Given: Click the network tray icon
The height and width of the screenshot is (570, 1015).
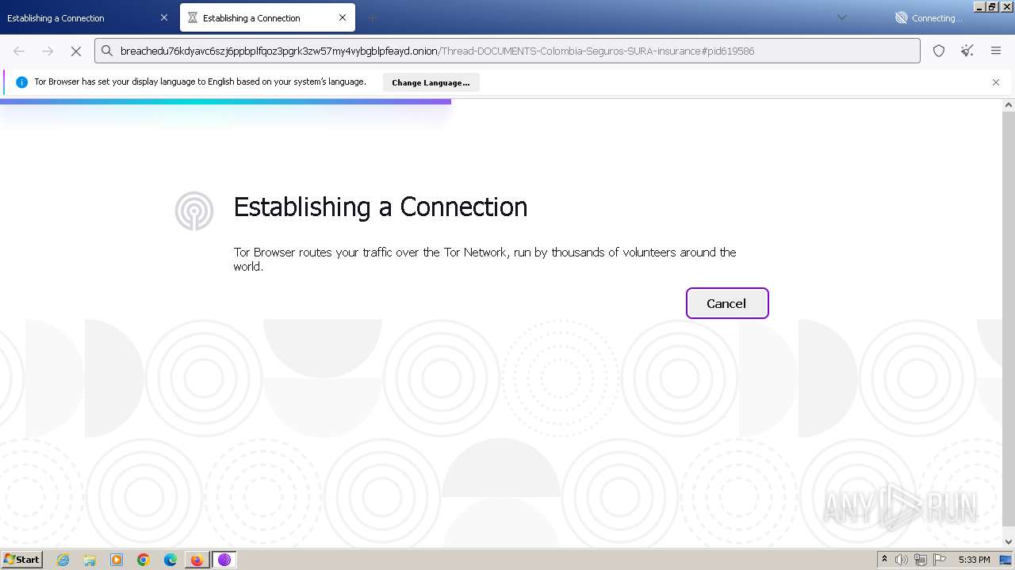Looking at the screenshot, I should 921,560.
